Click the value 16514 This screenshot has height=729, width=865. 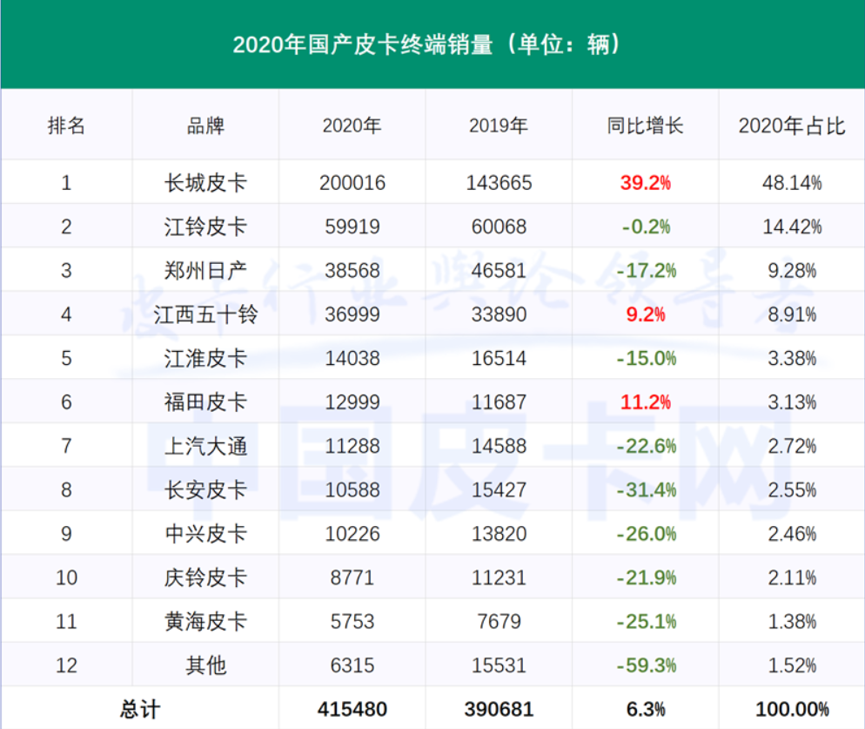point(499,359)
